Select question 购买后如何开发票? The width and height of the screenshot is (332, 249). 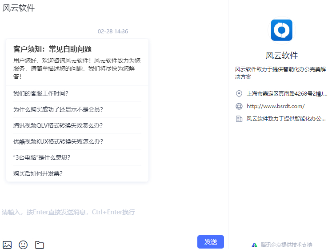coord(38,173)
